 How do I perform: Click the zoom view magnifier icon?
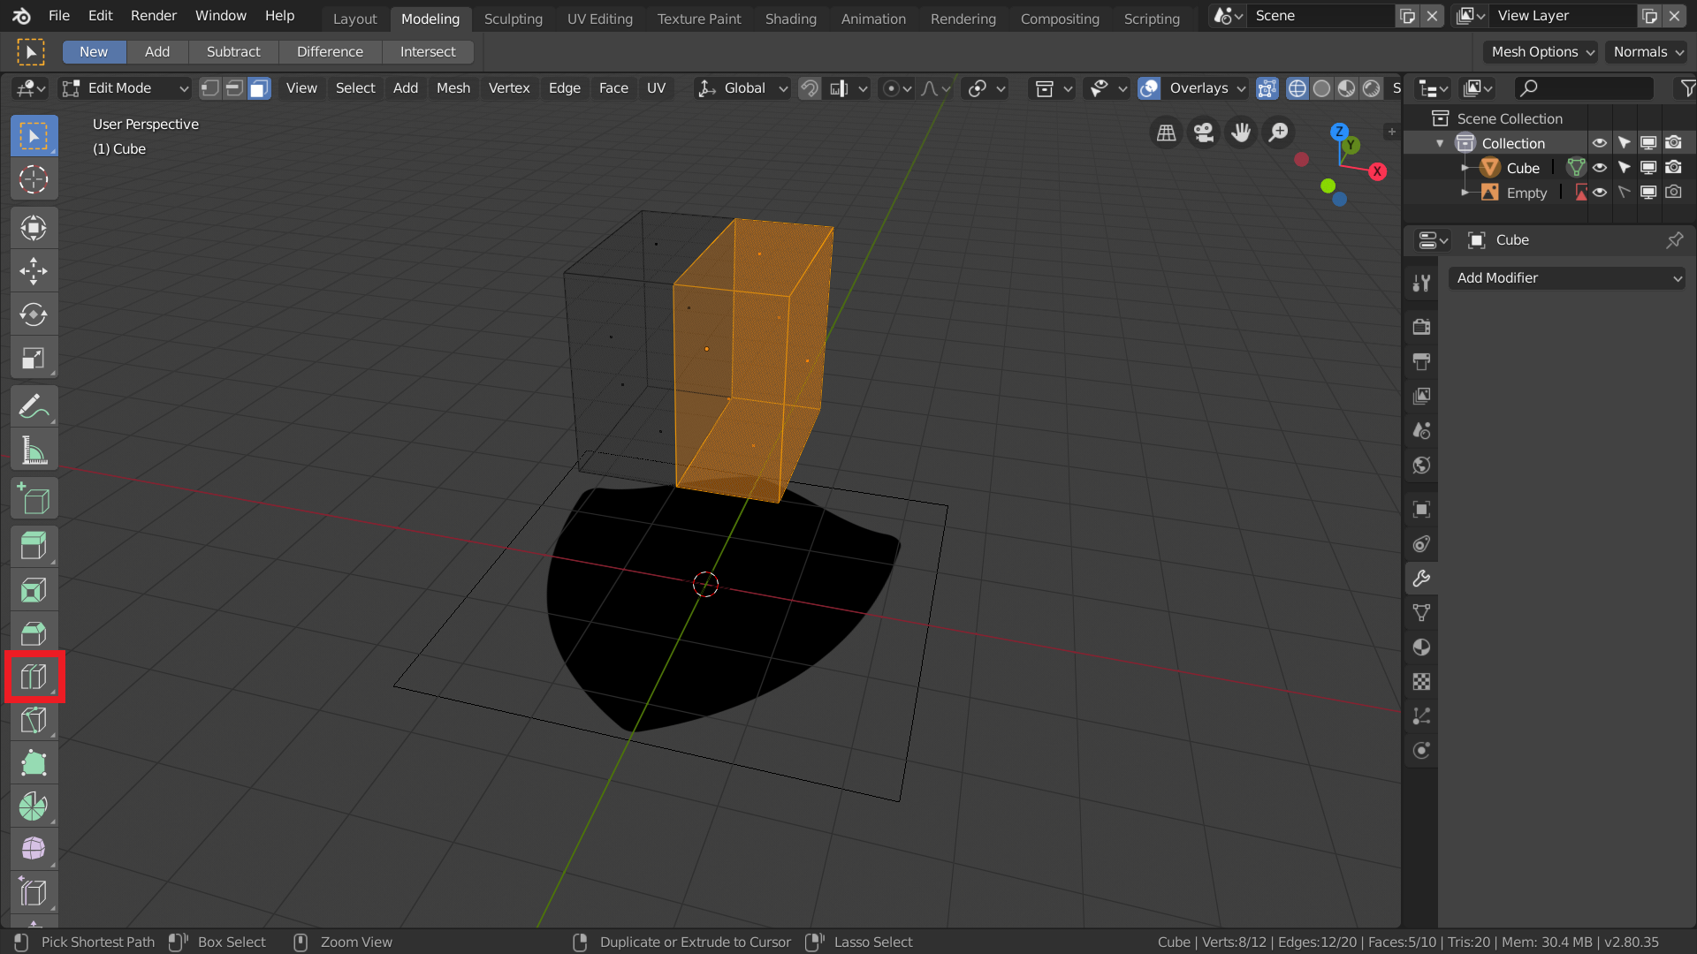(1279, 132)
